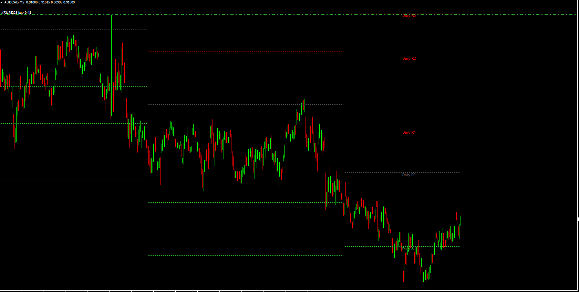
Task: Click the Daily R3 pivot label
Action: point(409,16)
